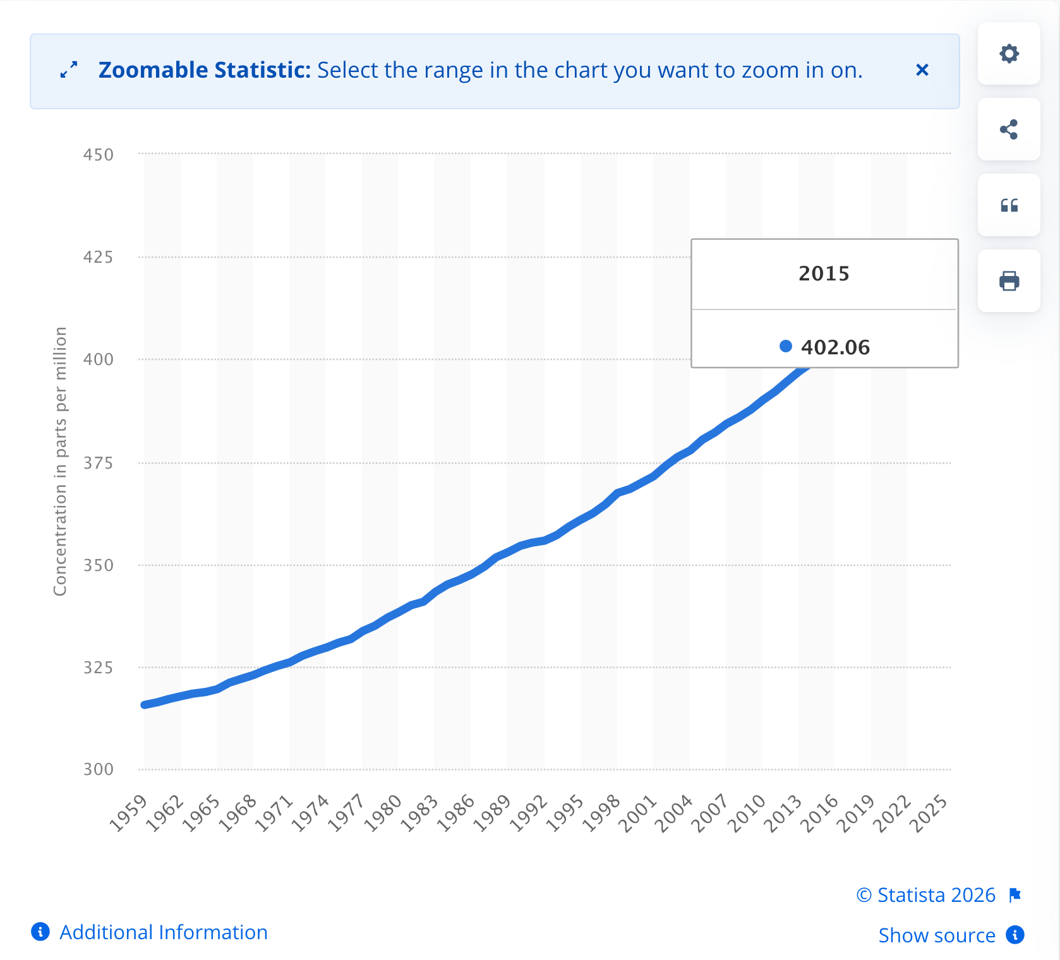Click the Statista flag report icon
The height and width of the screenshot is (960, 1060).
(x=1015, y=895)
